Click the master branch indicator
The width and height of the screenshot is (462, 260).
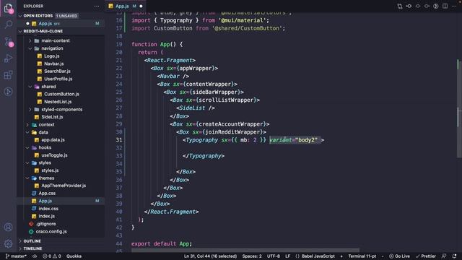tap(16, 256)
